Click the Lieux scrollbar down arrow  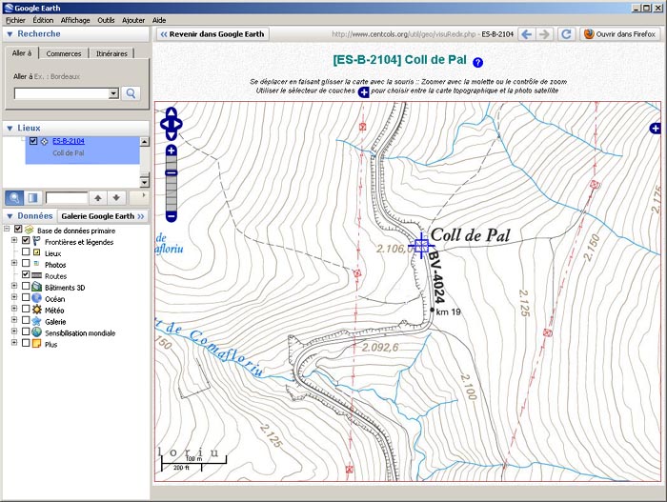[x=145, y=183]
